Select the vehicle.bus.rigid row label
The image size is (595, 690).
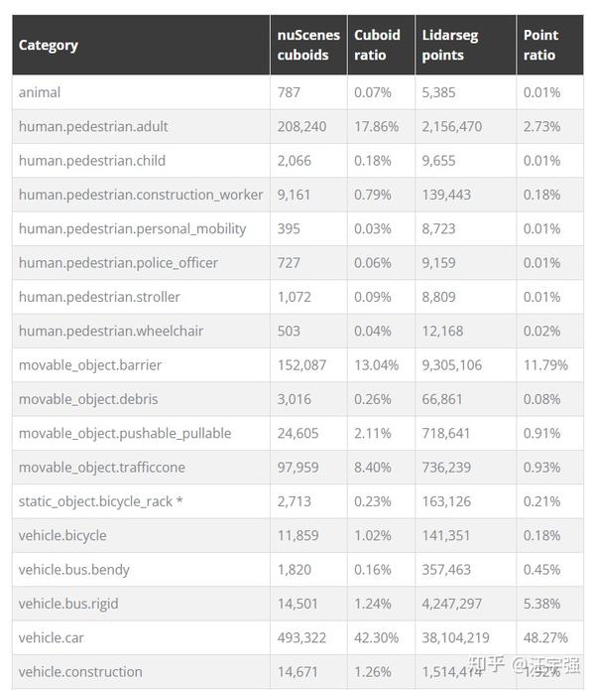tap(68, 604)
